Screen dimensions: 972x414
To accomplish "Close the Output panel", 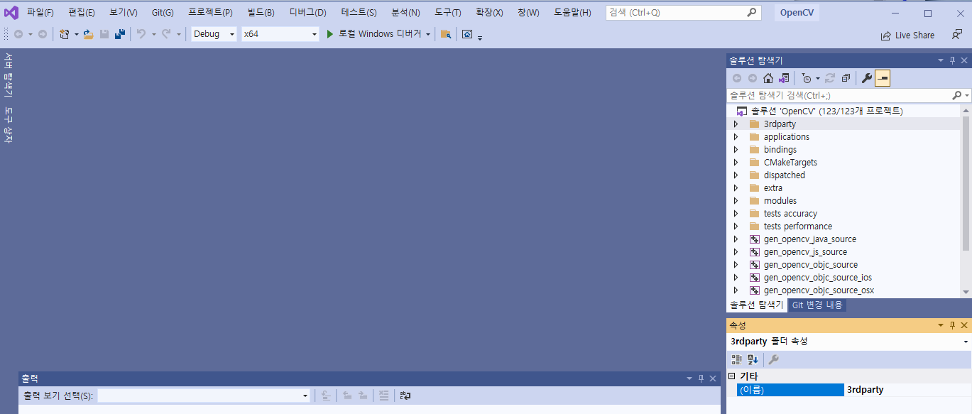I will pyautogui.click(x=712, y=378).
